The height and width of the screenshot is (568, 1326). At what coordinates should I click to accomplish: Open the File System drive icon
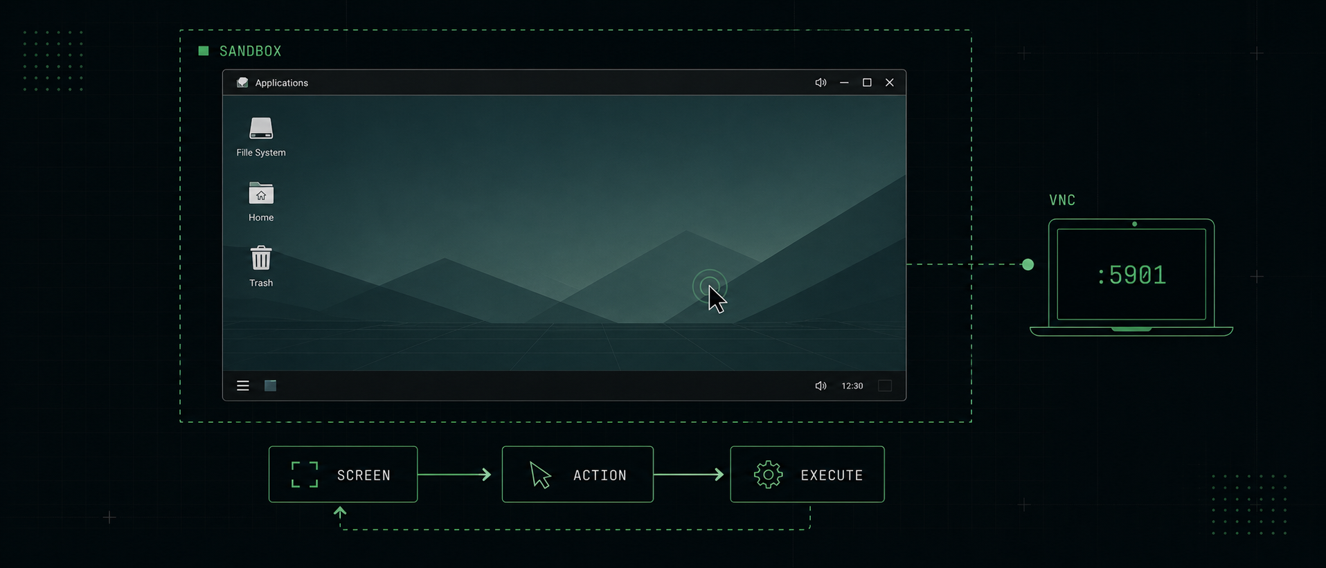pyautogui.click(x=261, y=129)
